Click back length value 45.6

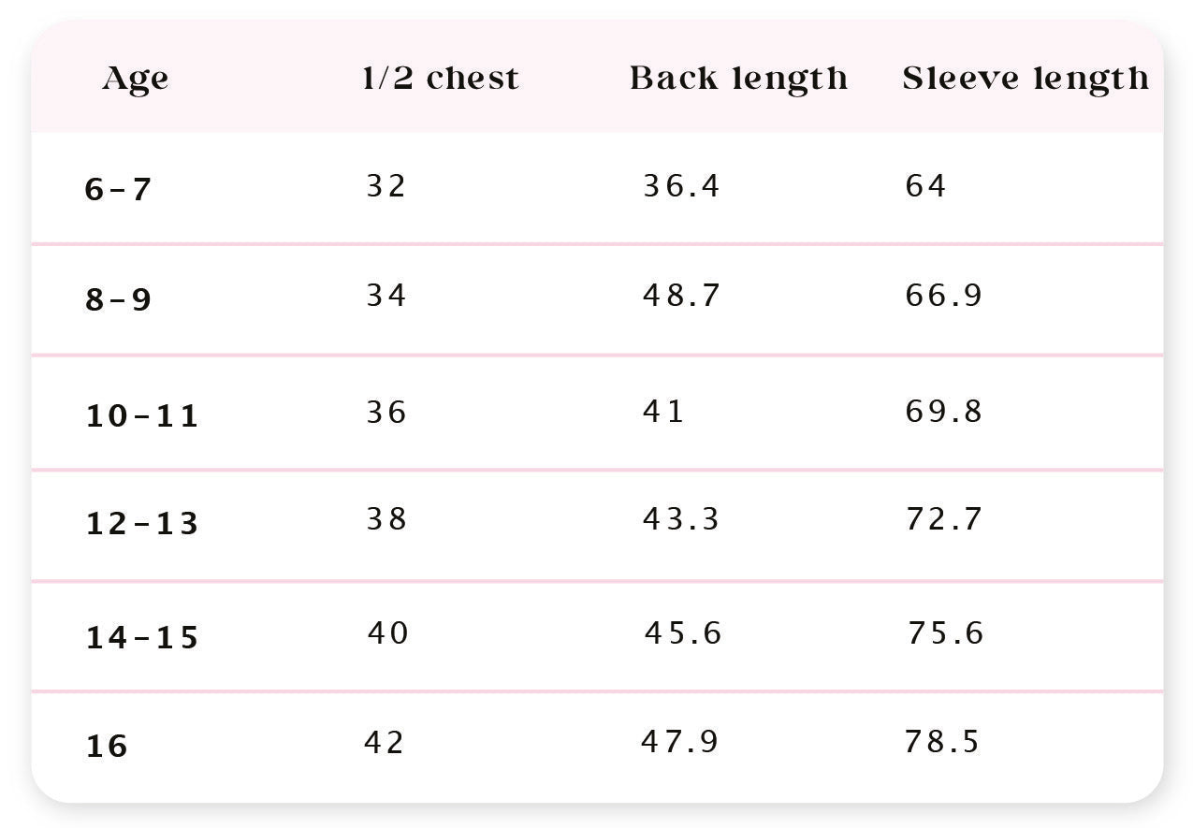click(682, 633)
